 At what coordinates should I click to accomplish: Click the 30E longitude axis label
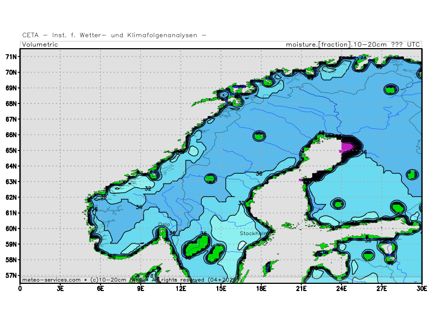point(421,288)
